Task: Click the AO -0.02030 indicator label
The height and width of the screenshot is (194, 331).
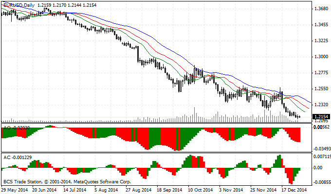Action: tap(17, 128)
